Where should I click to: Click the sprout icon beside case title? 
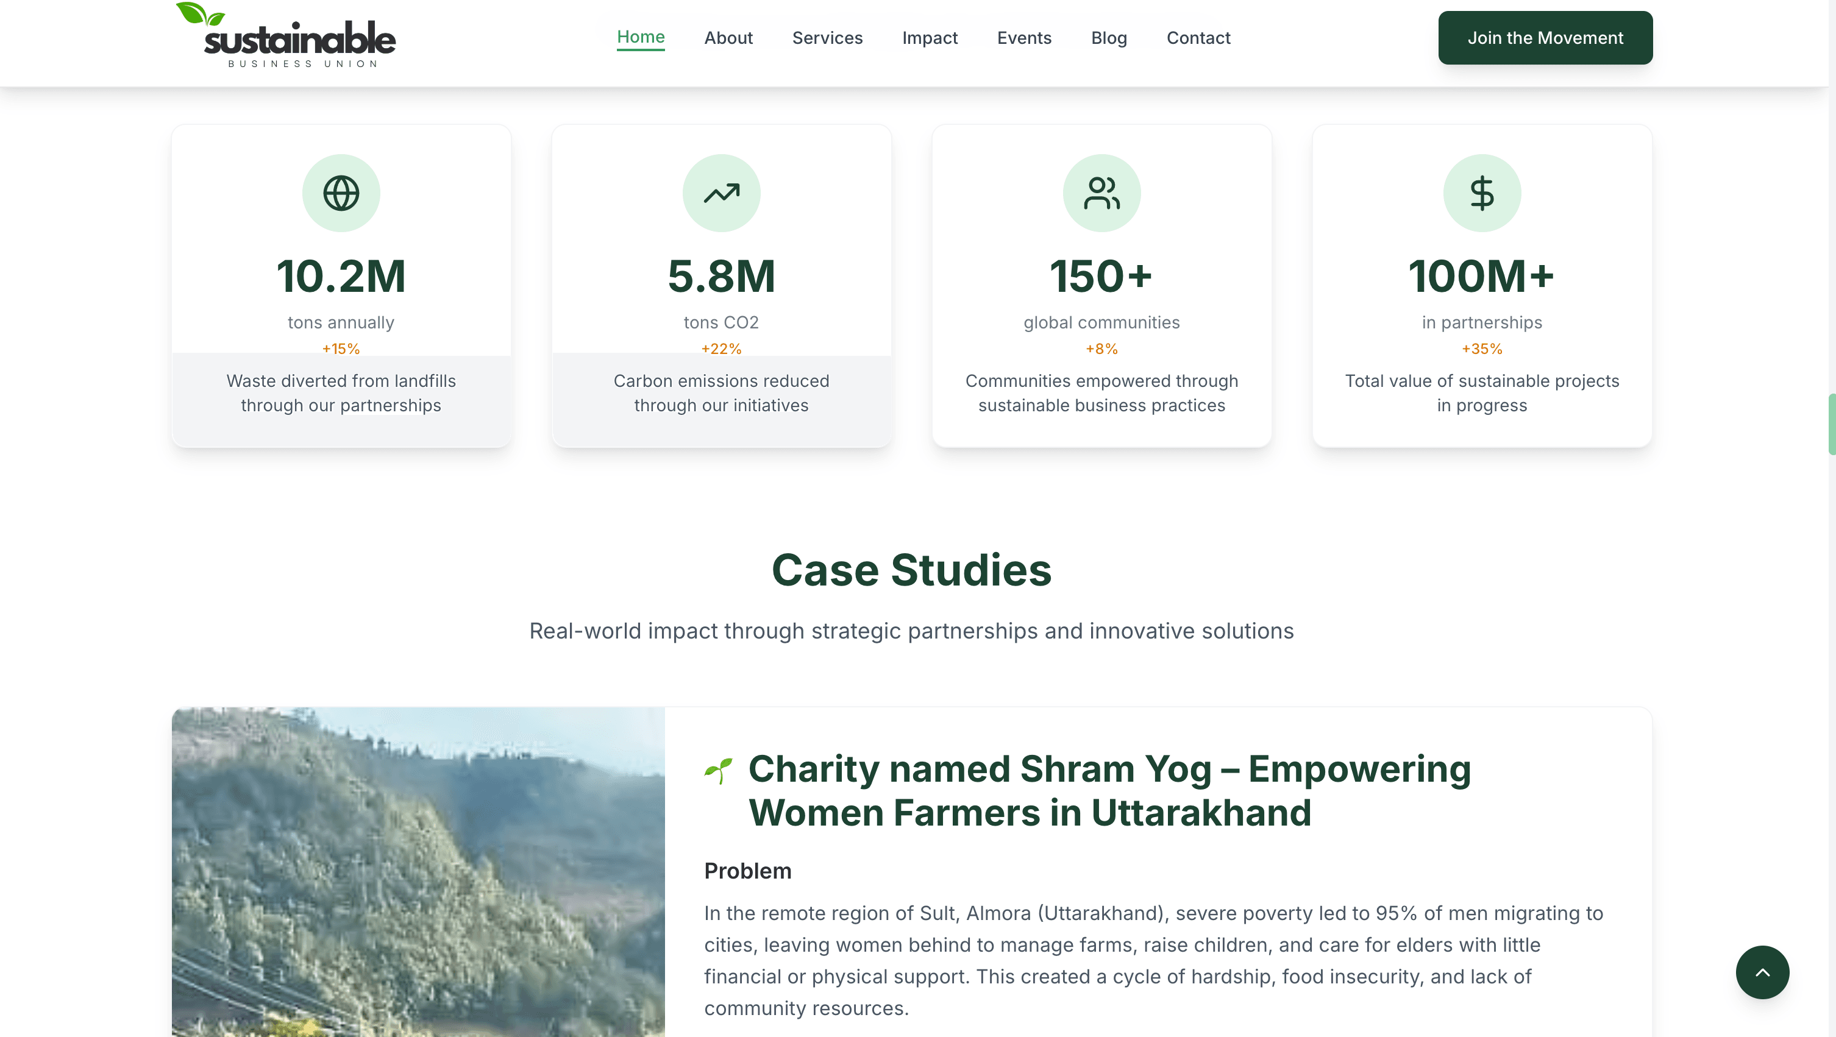click(x=719, y=771)
